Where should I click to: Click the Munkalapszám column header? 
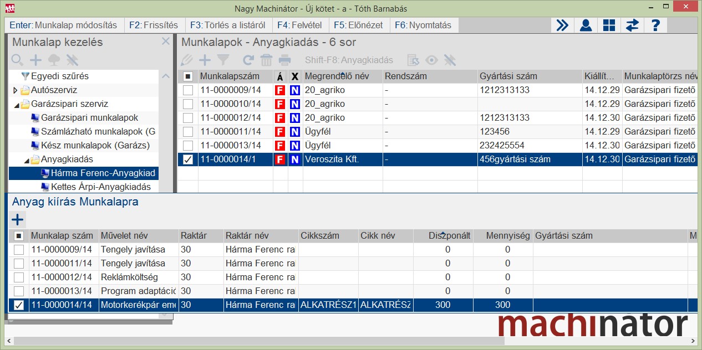tap(235, 76)
